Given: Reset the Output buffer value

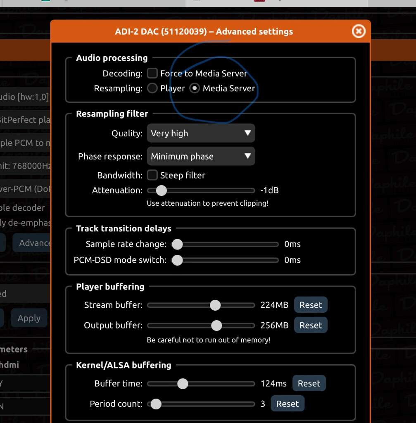Looking at the screenshot, I should (x=311, y=325).
